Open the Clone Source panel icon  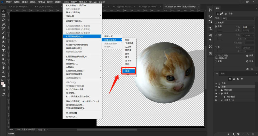[210, 28]
